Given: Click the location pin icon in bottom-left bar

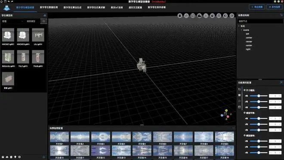Looking at the screenshot, I should click(15, 157).
